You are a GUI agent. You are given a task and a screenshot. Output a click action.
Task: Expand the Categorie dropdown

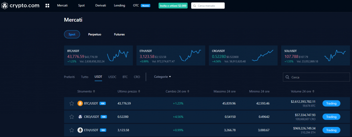(x=163, y=77)
